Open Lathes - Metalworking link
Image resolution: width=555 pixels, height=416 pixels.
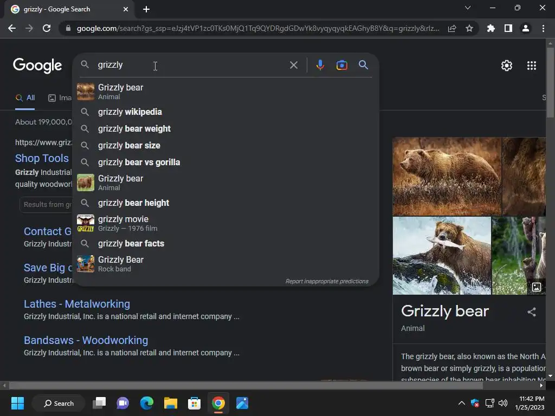[77, 304]
